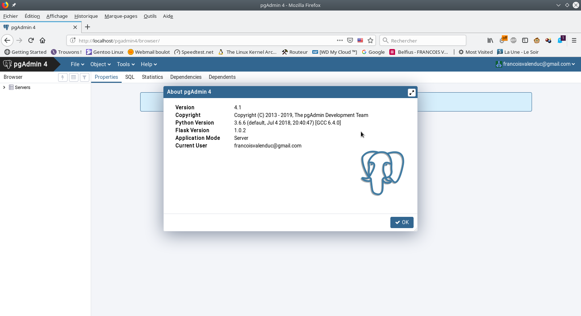
Task: Click the Firefox home icon
Action: [42, 40]
